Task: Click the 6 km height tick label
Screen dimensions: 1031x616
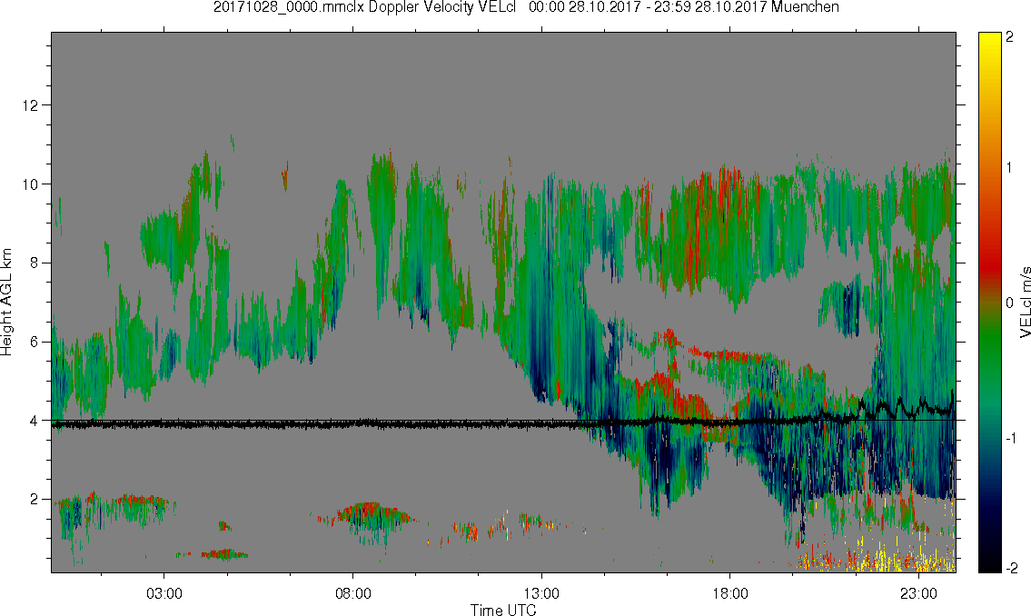Action: [x=35, y=342]
